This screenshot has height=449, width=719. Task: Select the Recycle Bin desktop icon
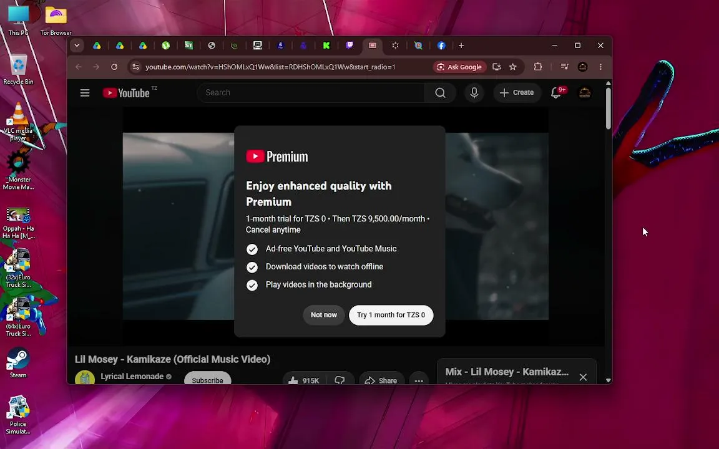(x=18, y=69)
